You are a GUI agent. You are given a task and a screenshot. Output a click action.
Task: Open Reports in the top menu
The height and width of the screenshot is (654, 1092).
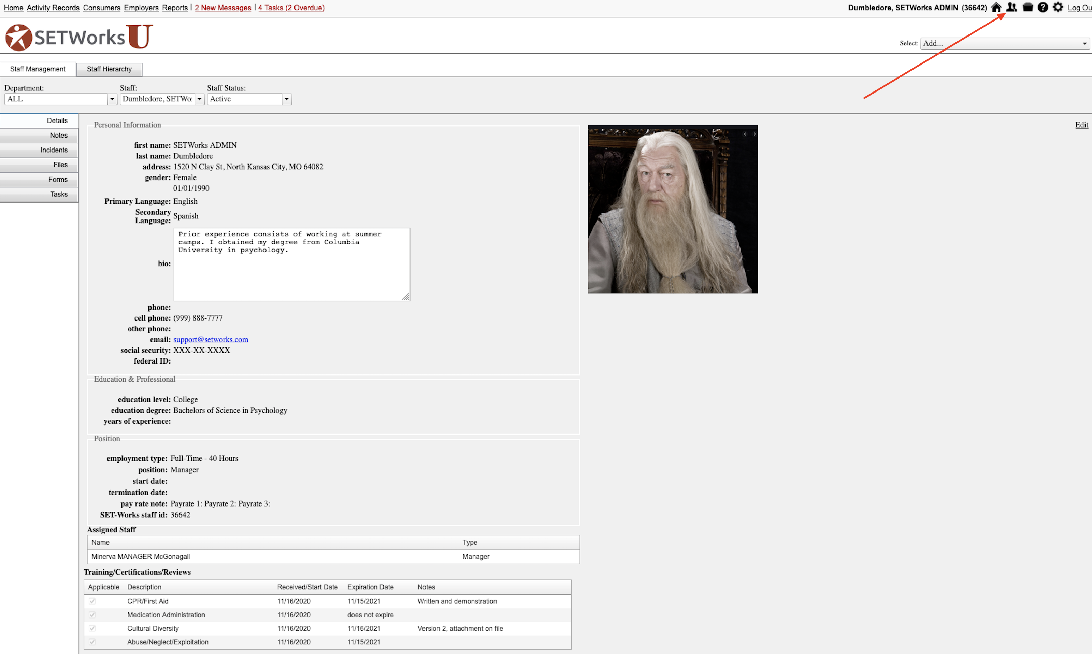pyautogui.click(x=174, y=8)
